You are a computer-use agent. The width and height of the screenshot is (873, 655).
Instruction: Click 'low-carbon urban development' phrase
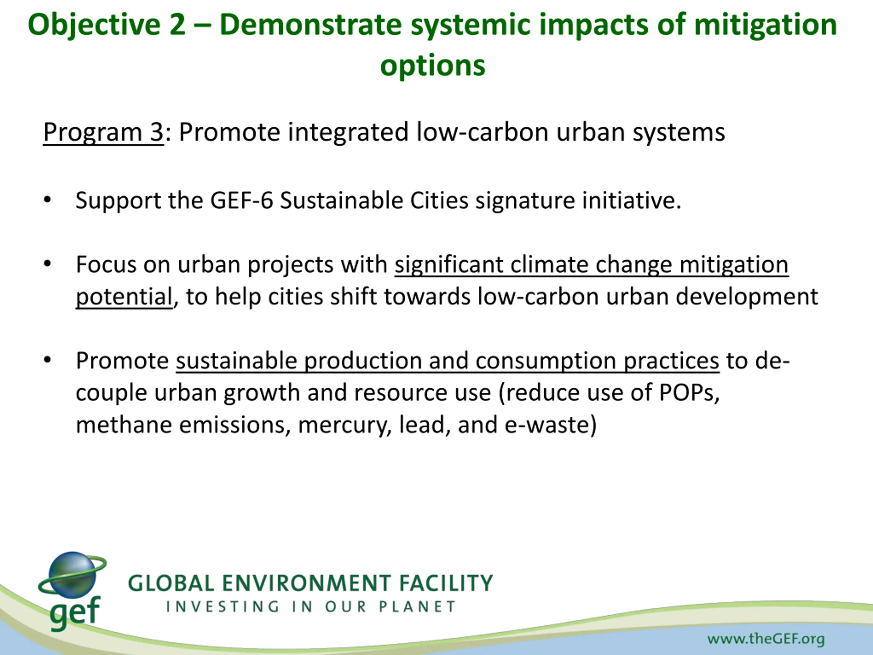[x=647, y=296]
